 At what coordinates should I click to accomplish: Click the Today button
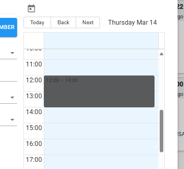coord(37,22)
